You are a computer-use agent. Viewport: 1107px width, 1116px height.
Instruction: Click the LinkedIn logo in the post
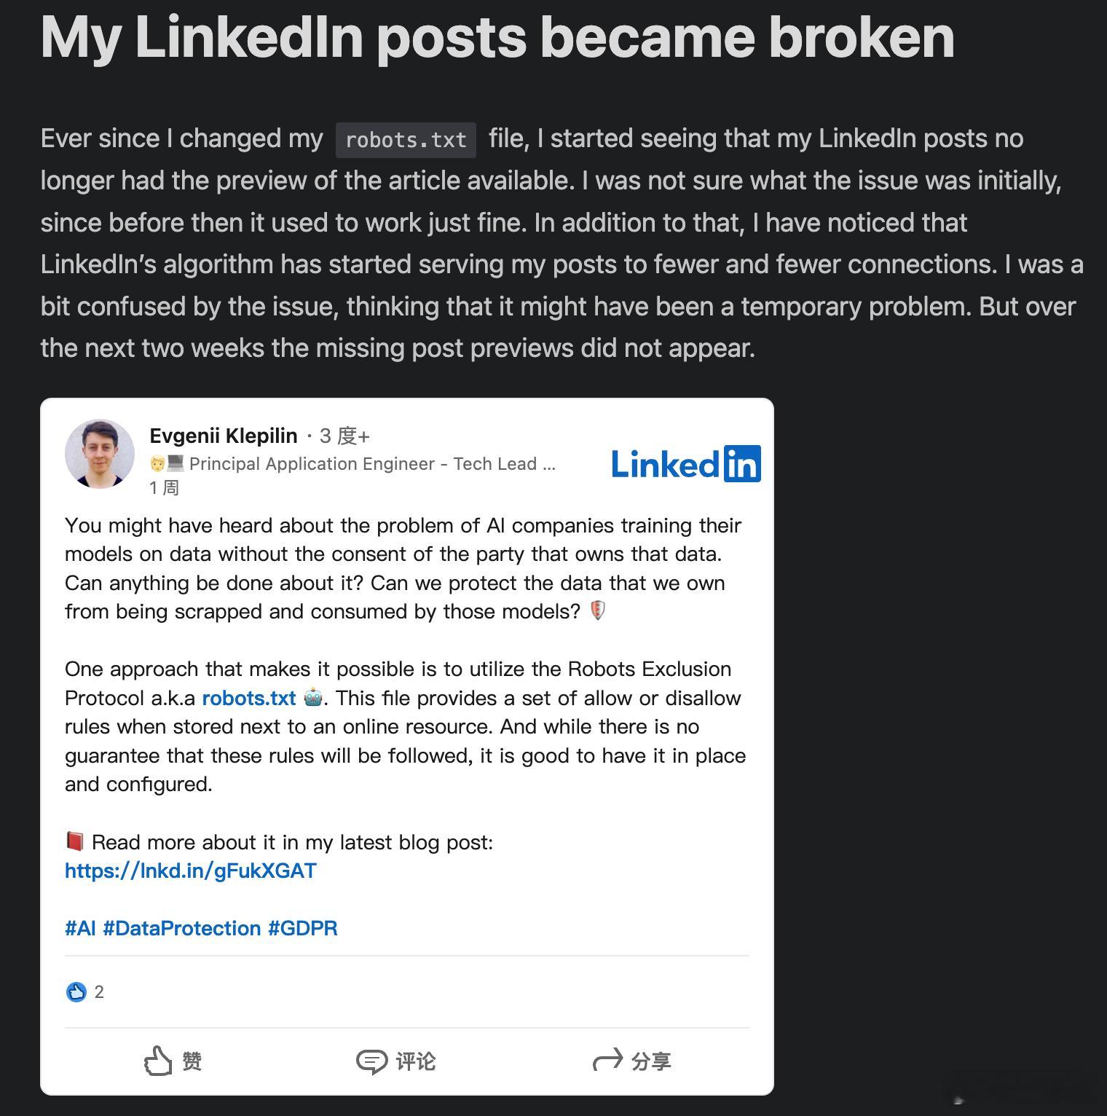click(x=686, y=464)
